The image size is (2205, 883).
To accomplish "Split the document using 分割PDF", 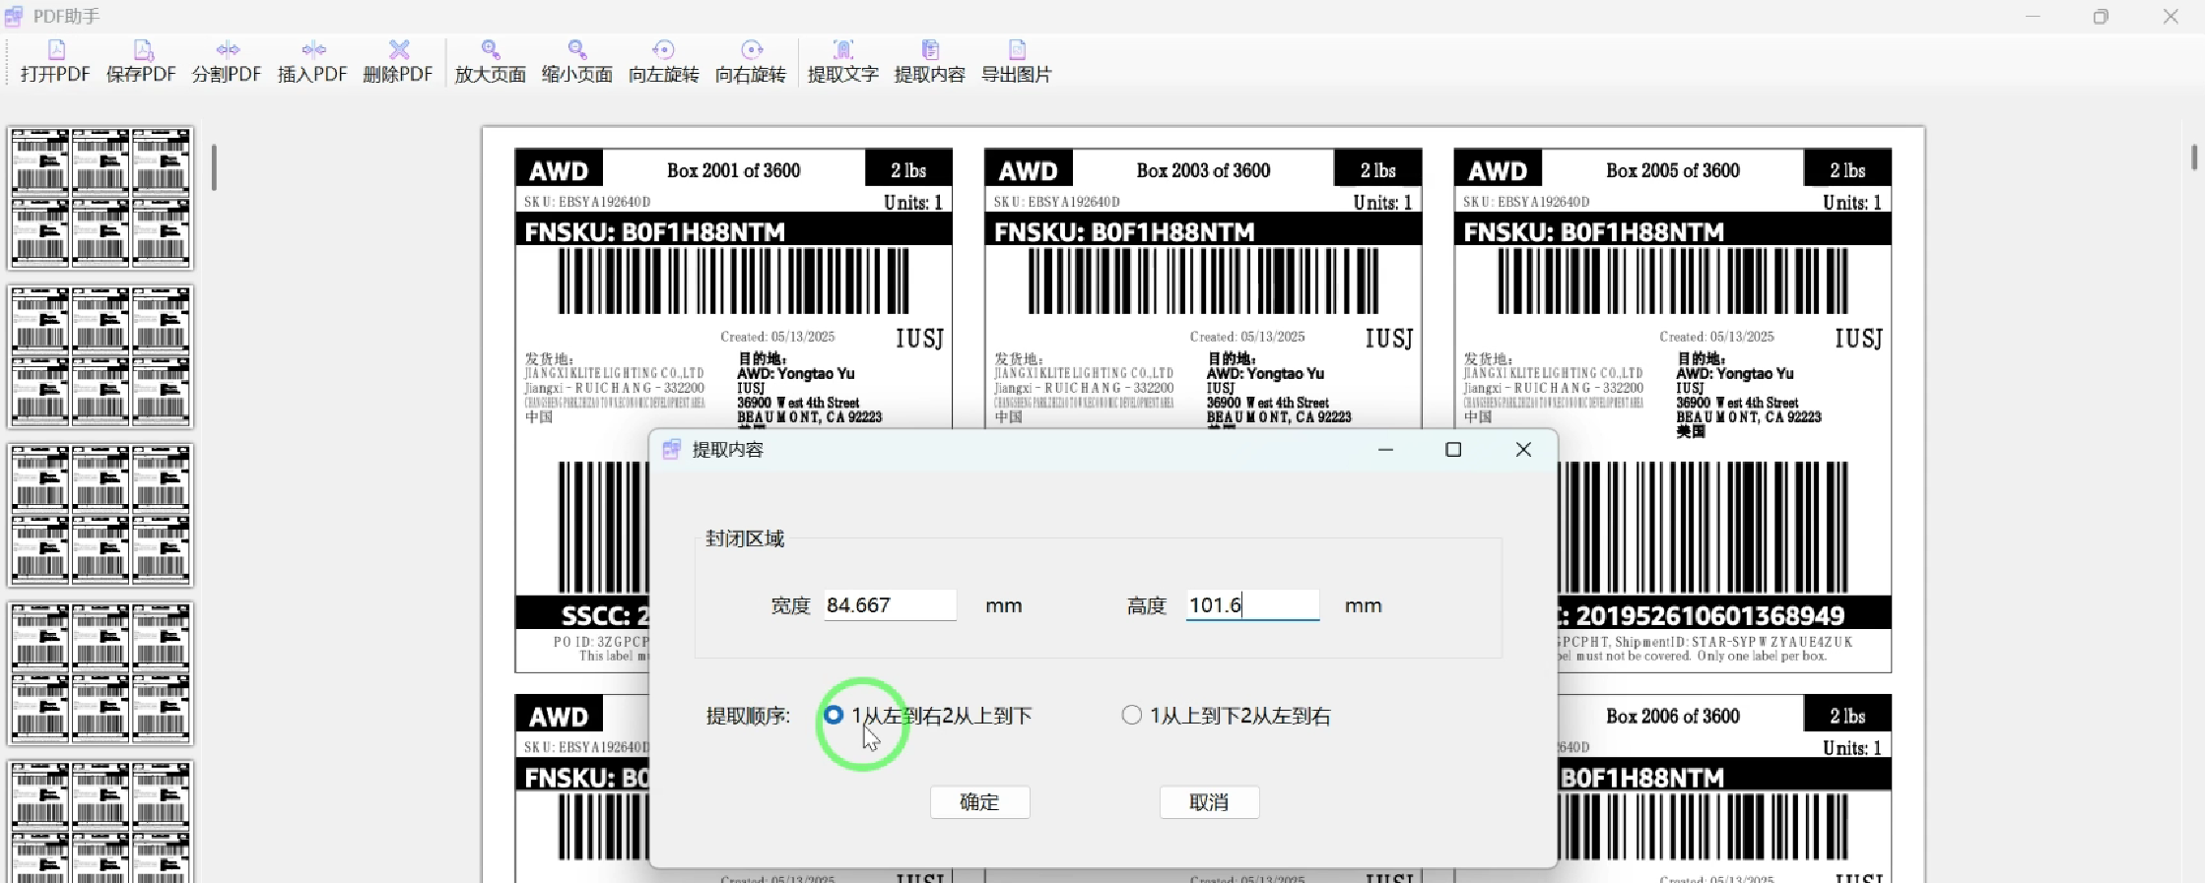I will coord(227,61).
